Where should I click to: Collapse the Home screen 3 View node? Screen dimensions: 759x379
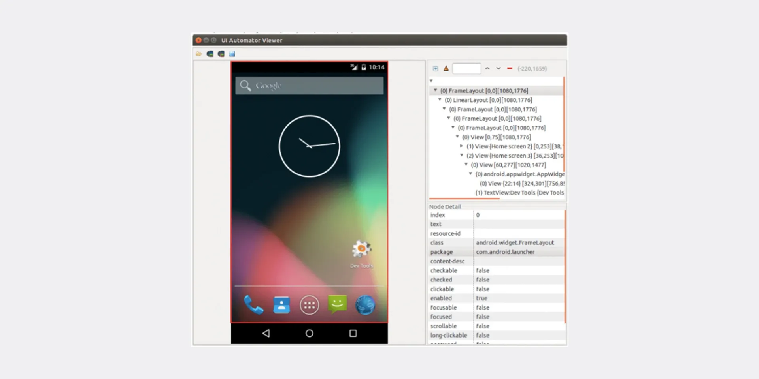[461, 155]
